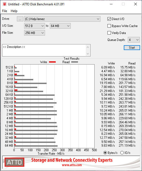
Task: Open the File Size 256 MB dropdown
Action: click(x=35, y=33)
